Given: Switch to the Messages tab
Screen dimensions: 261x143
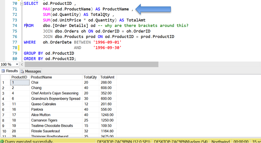Looking at the screenshot, I should point(31,71).
